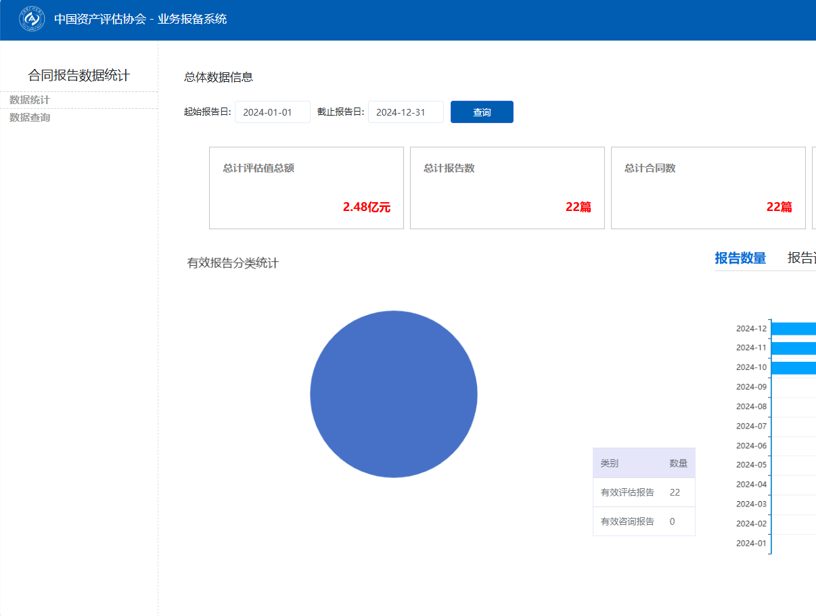Click the 总计报告数 summary card

507,188
